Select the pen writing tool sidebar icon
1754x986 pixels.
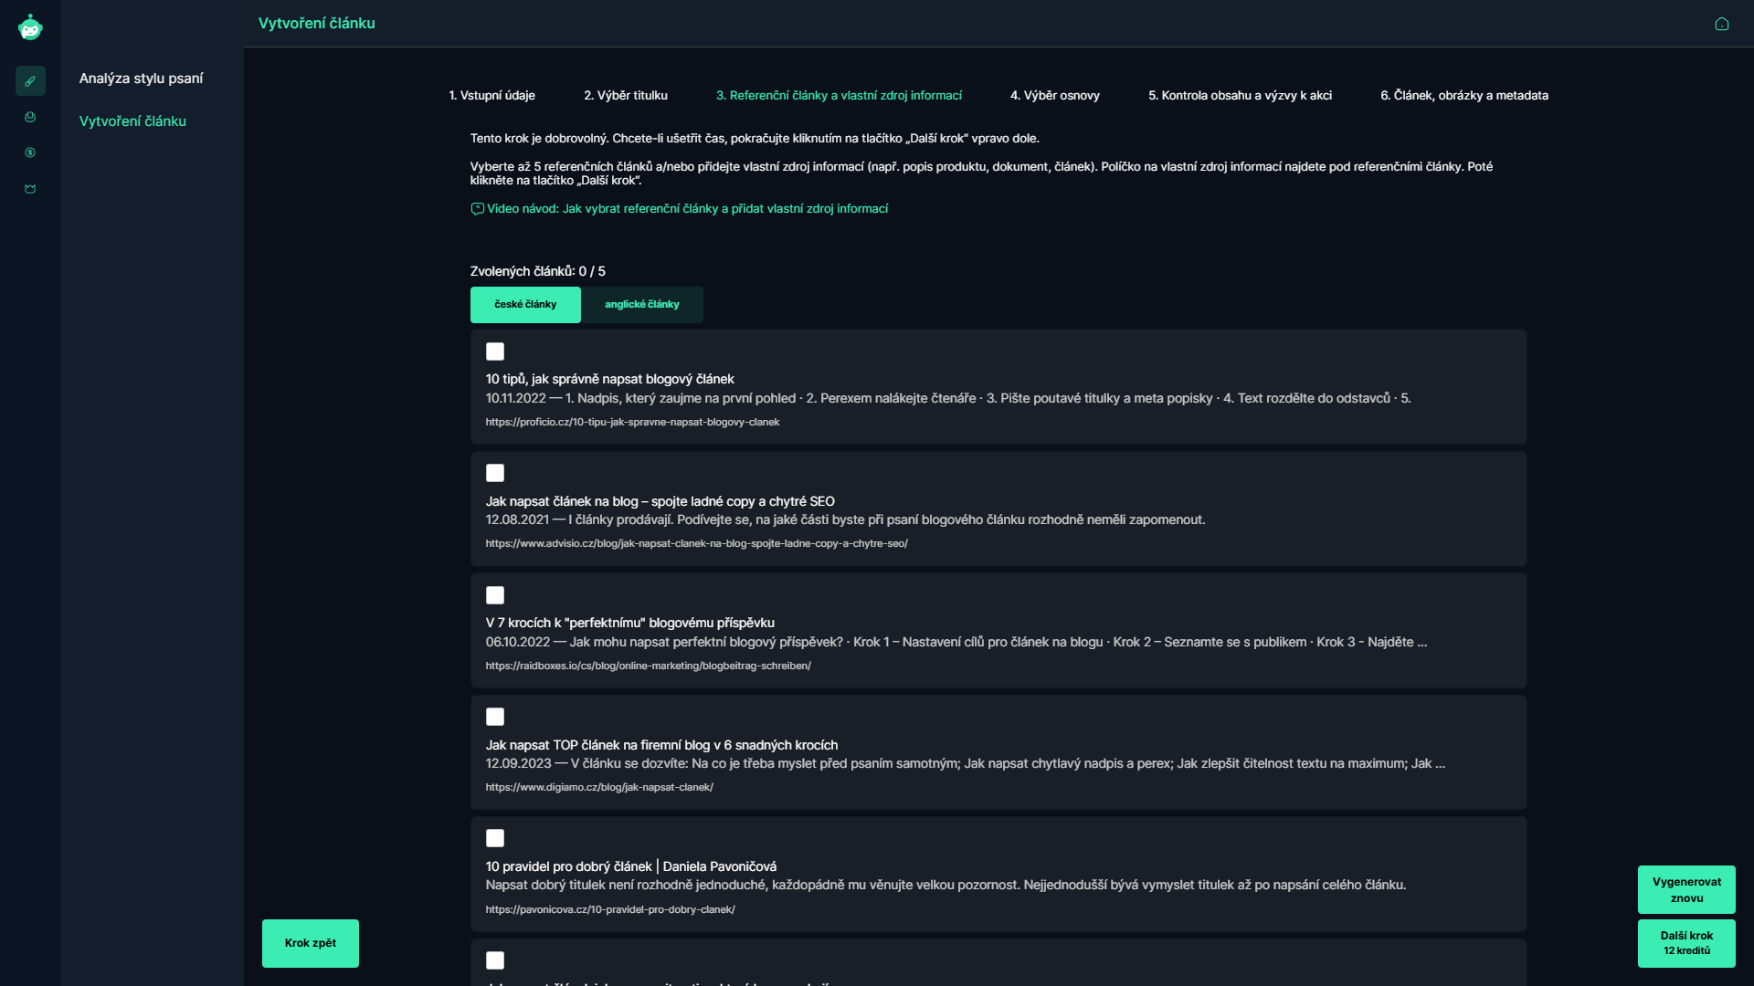point(30,81)
